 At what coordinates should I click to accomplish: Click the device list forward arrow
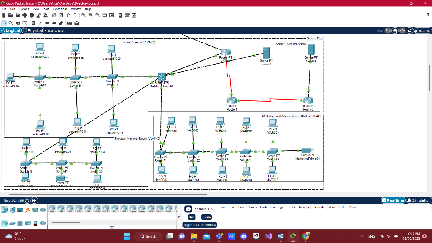tap(178, 216)
